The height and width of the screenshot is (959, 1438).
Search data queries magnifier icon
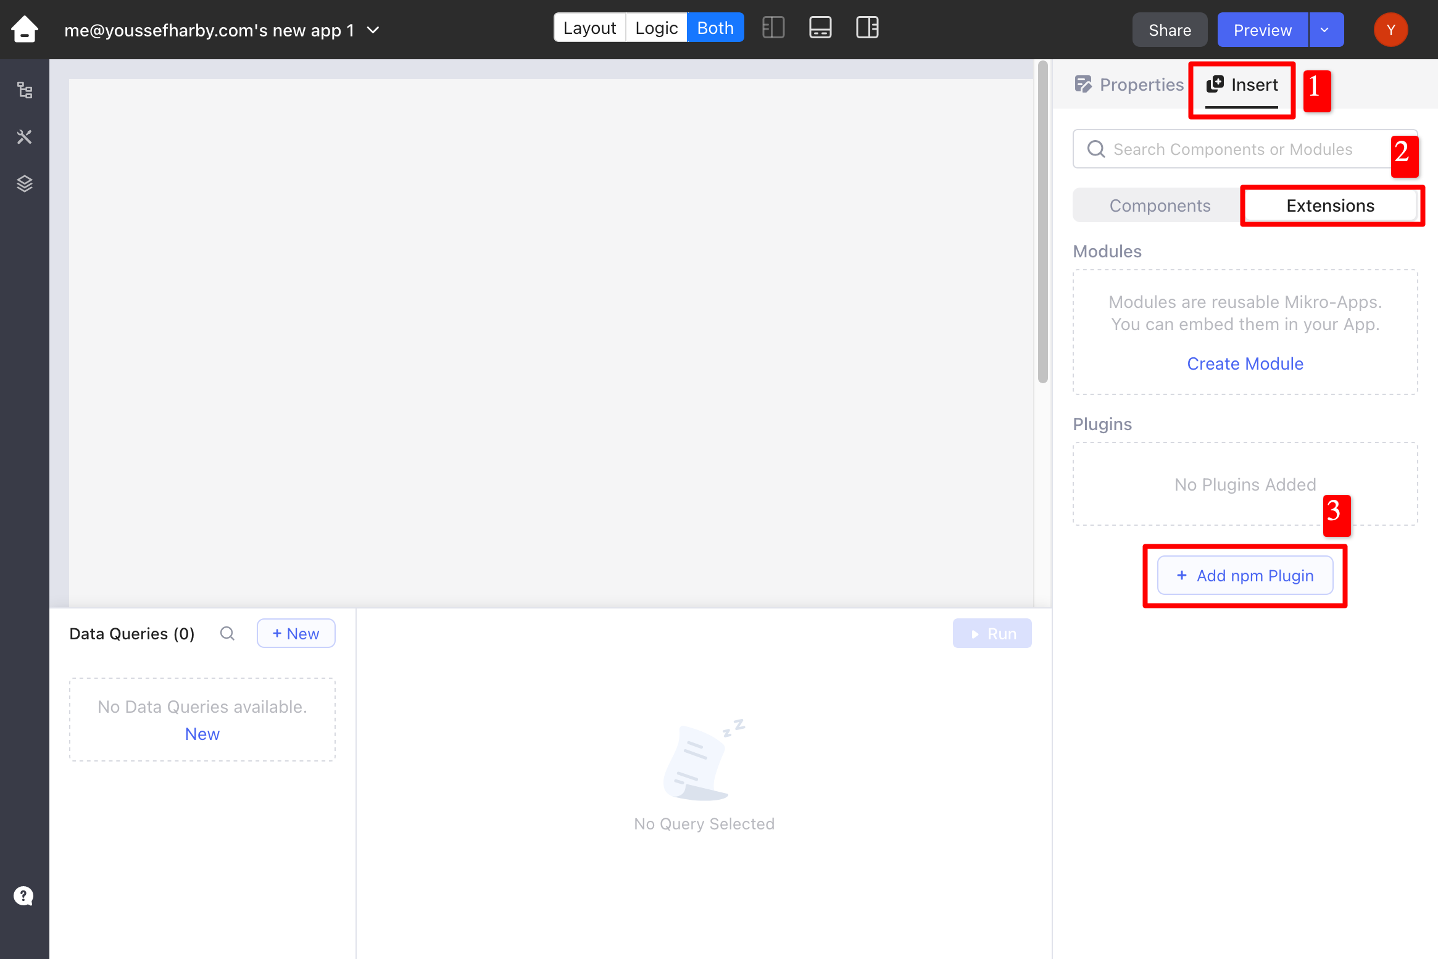[x=227, y=633]
